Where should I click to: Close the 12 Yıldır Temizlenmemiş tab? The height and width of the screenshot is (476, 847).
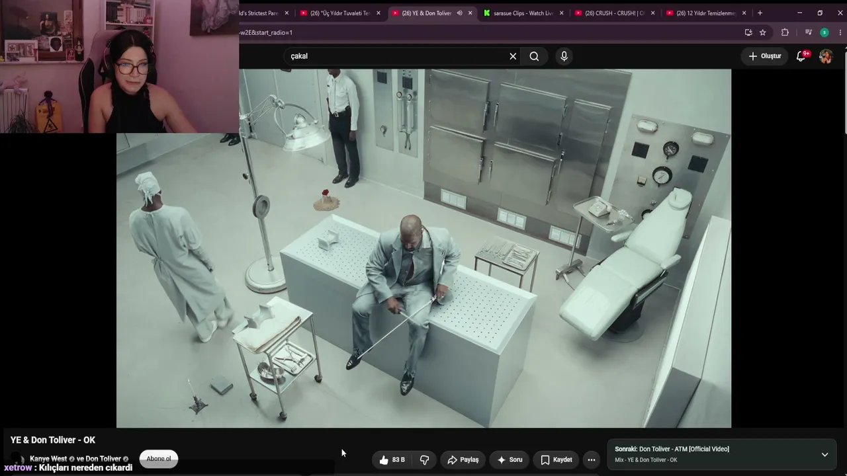744,13
